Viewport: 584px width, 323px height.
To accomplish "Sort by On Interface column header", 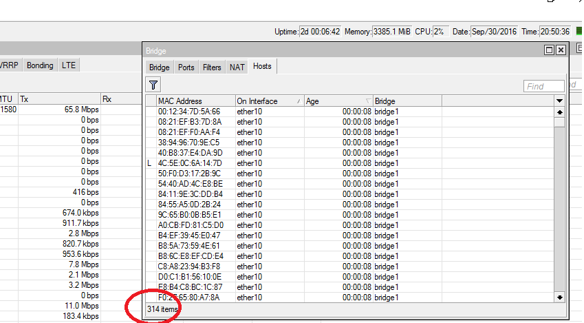I will click(x=270, y=101).
